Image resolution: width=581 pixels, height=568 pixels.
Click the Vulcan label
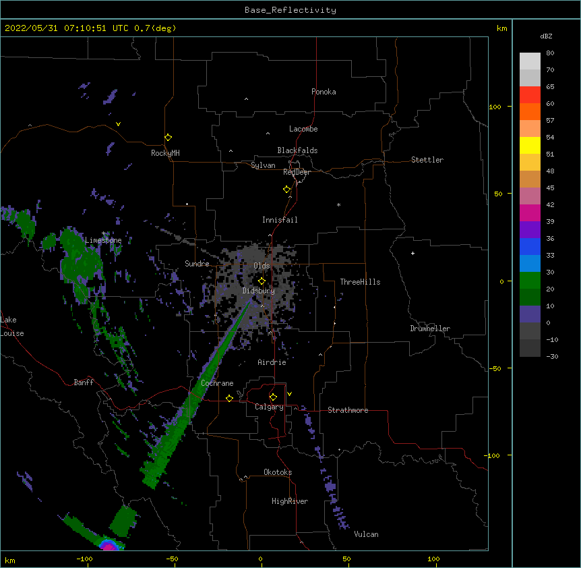366,534
